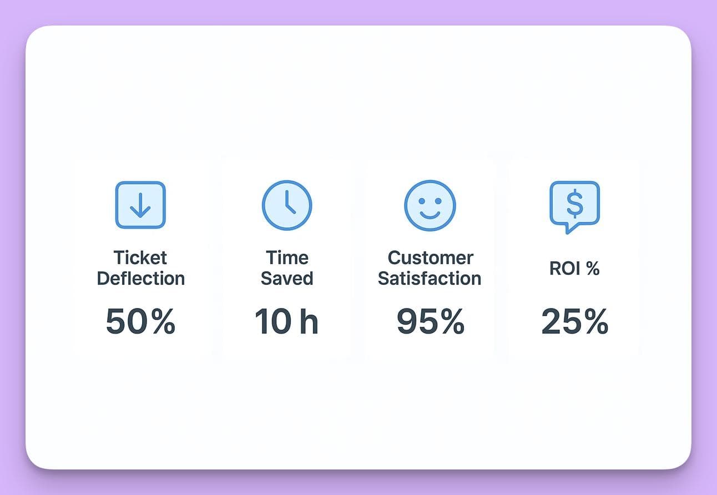
Task: Click the "ROI %" label text
Action: pyautogui.click(x=574, y=269)
